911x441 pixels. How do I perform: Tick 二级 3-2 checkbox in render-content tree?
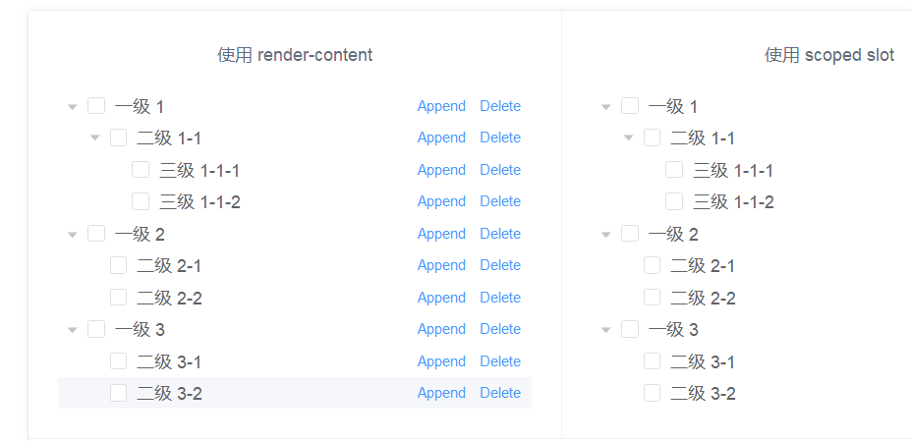[118, 393]
